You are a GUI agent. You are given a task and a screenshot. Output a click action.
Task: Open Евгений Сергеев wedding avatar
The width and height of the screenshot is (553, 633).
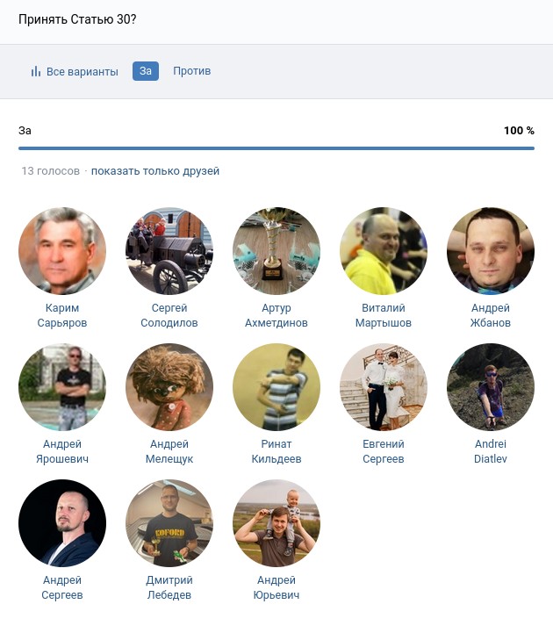tap(384, 387)
